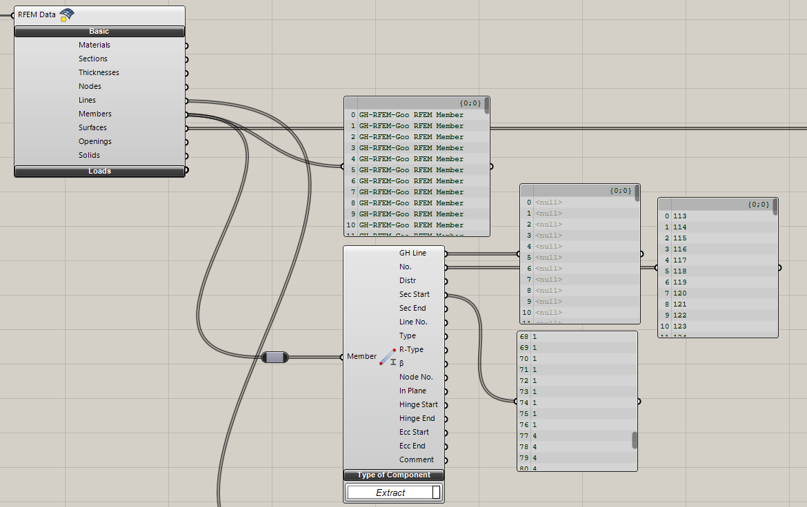Click the Member component line icon
Screen dimensions: 807x507
(388, 356)
